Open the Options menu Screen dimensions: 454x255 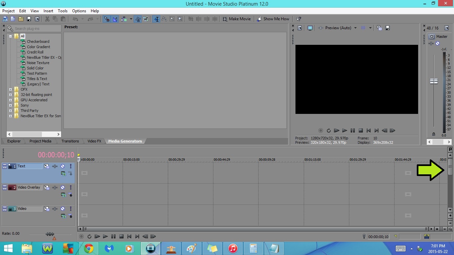[79, 11]
